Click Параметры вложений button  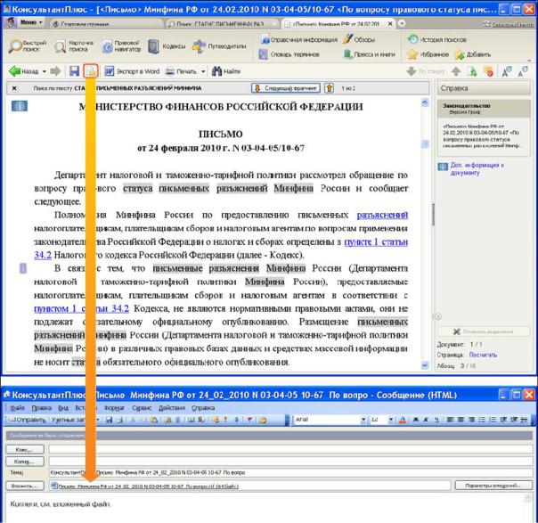(493, 486)
